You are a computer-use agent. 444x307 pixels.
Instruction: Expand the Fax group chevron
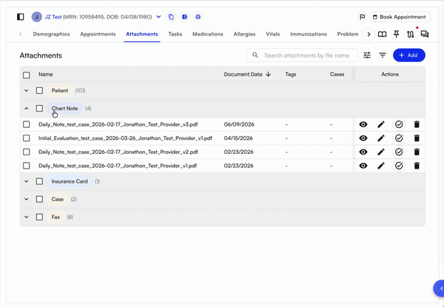[x=27, y=217]
